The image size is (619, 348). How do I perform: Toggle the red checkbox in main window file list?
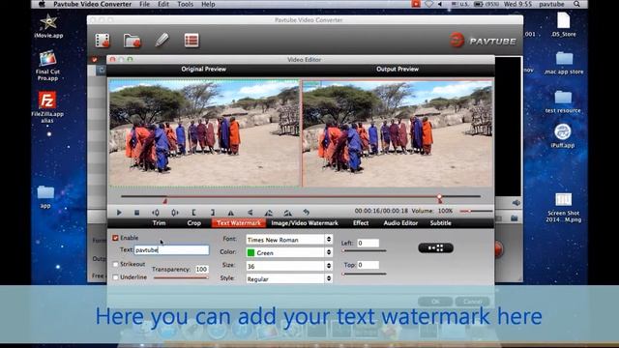[95, 60]
